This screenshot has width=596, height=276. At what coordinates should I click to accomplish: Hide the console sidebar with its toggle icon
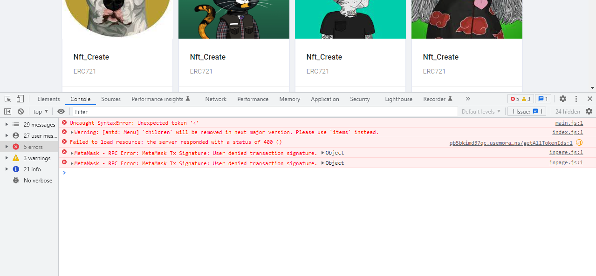tap(7, 112)
